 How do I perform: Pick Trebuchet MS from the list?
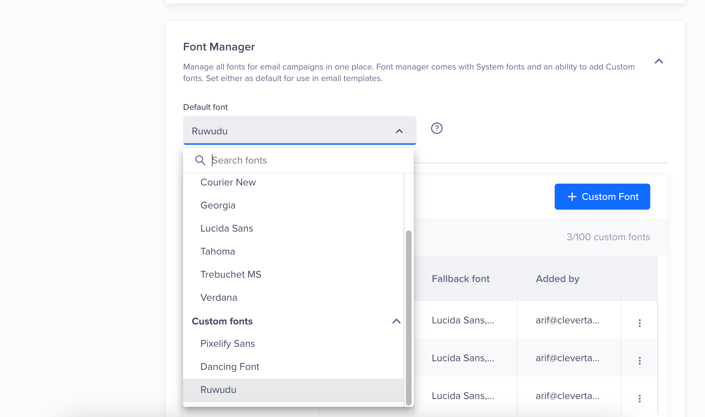click(x=293, y=274)
